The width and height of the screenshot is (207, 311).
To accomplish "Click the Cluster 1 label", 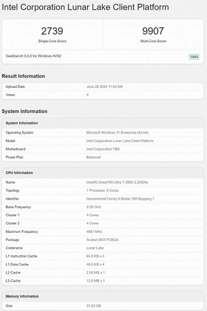I will click(12, 215).
